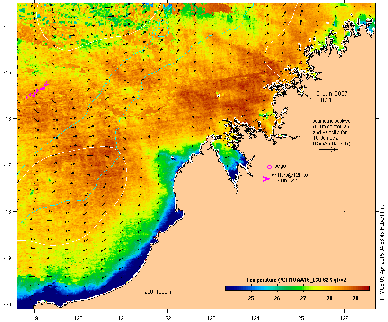
Task: Click the 'Argo' legend label
Action: [281, 166]
